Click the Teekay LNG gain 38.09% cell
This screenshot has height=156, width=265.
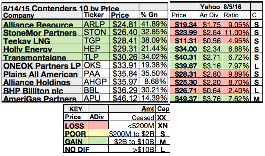click(x=153, y=40)
